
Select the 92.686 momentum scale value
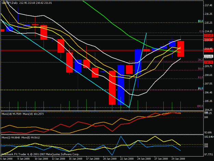pyautogui.click(x=208, y=133)
